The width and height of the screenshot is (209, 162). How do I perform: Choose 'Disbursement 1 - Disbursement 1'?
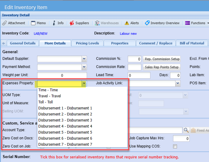coord(82,108)
